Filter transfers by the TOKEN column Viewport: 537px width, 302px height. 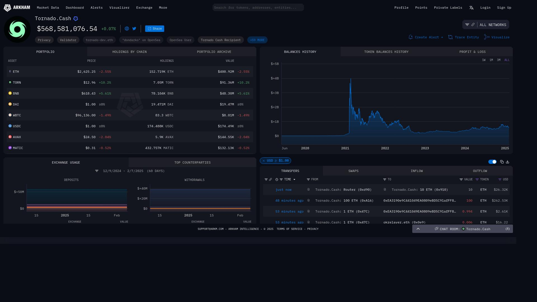[477, 180]
